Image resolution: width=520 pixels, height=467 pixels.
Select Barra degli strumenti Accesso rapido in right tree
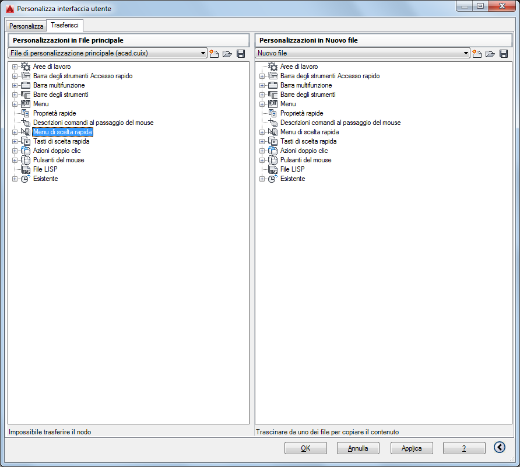(330, 76)
